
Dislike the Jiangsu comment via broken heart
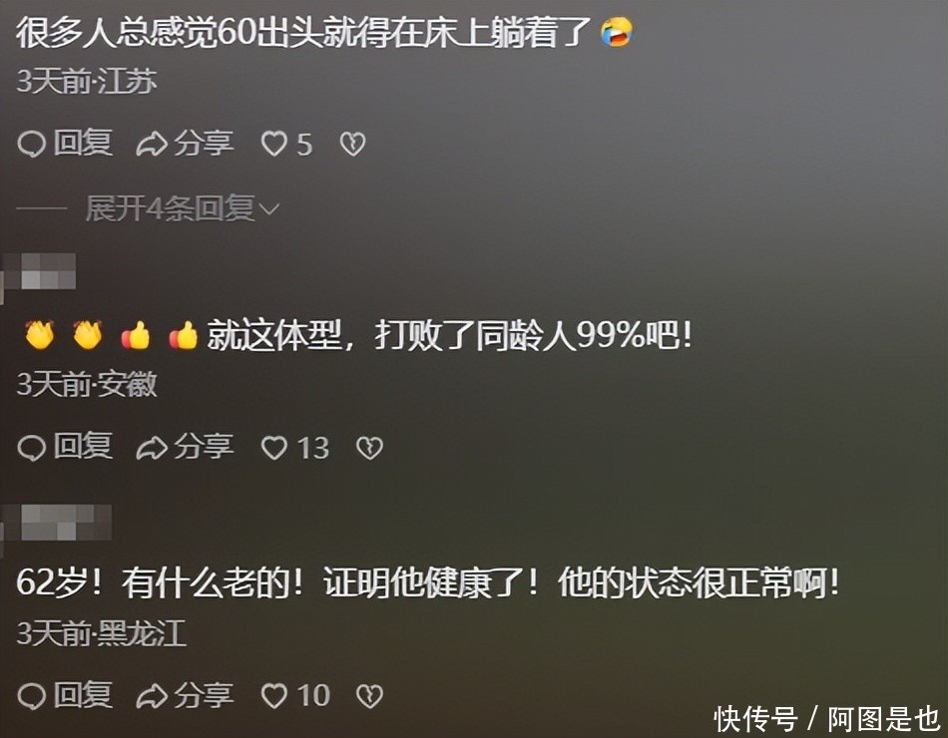[x=352, y=145]
